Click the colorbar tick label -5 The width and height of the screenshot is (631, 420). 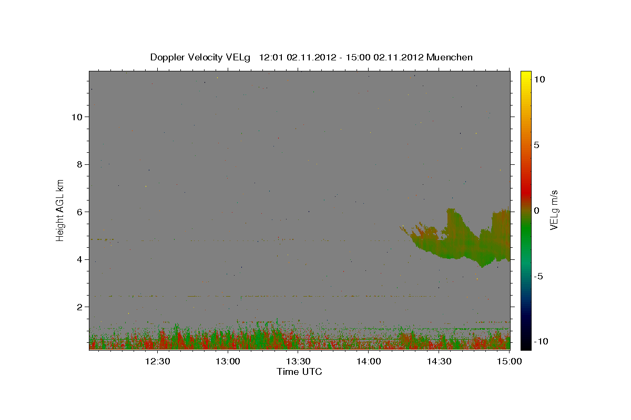coord(538,276)
